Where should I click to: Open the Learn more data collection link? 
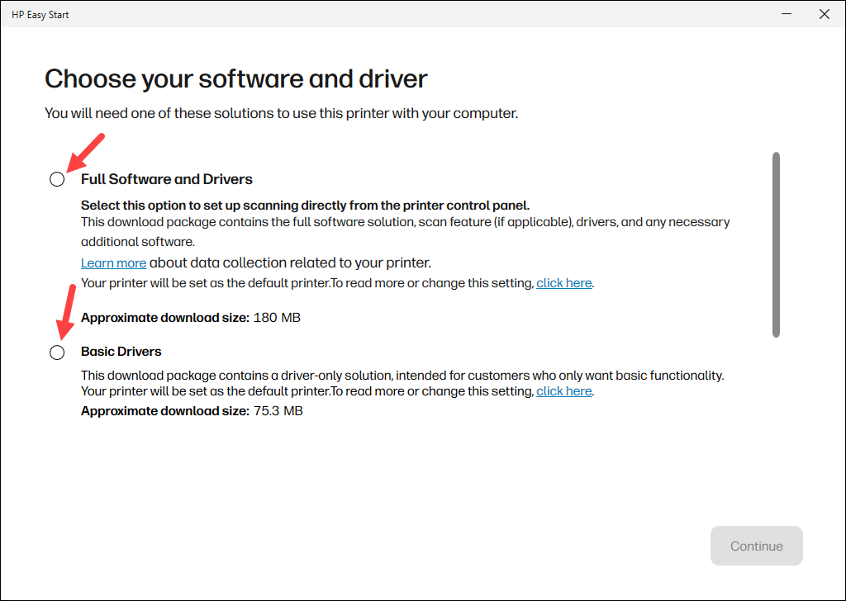(113, 263)
